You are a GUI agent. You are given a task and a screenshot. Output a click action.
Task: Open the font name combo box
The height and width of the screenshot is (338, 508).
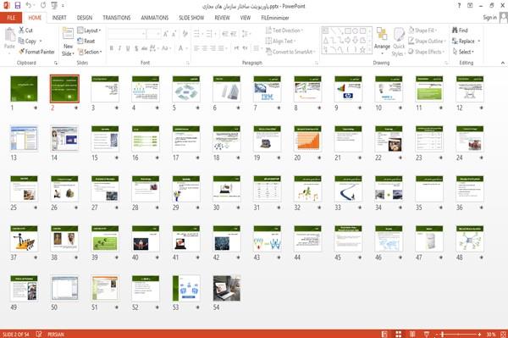[126, 34]
